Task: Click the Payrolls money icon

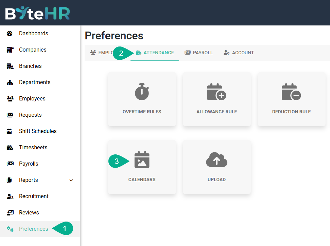Action: point(10,164)
